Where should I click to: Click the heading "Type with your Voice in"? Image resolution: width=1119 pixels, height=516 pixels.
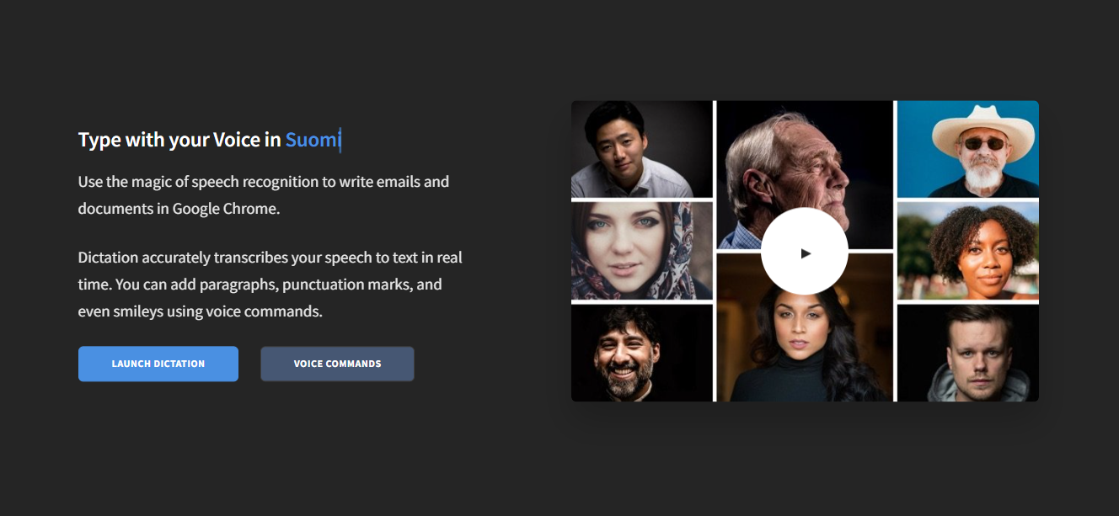tap(179, 140)
